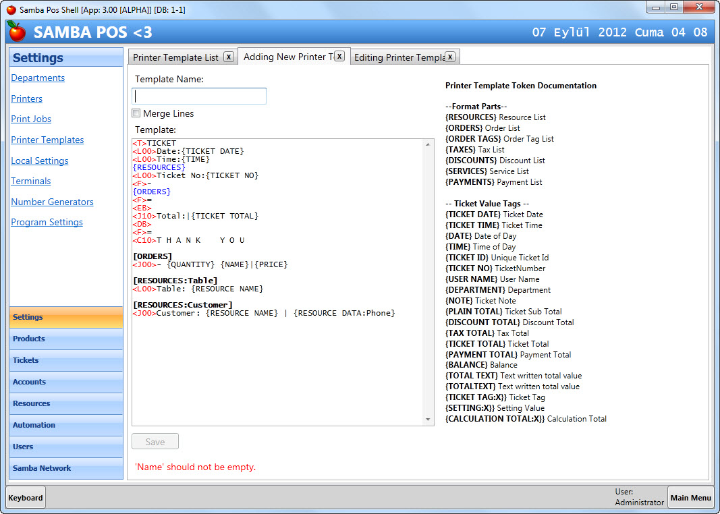The width and height of the screenshot is (720, 514).
Task: Open the Users navigation section
Action: click(x=66, y=447)
